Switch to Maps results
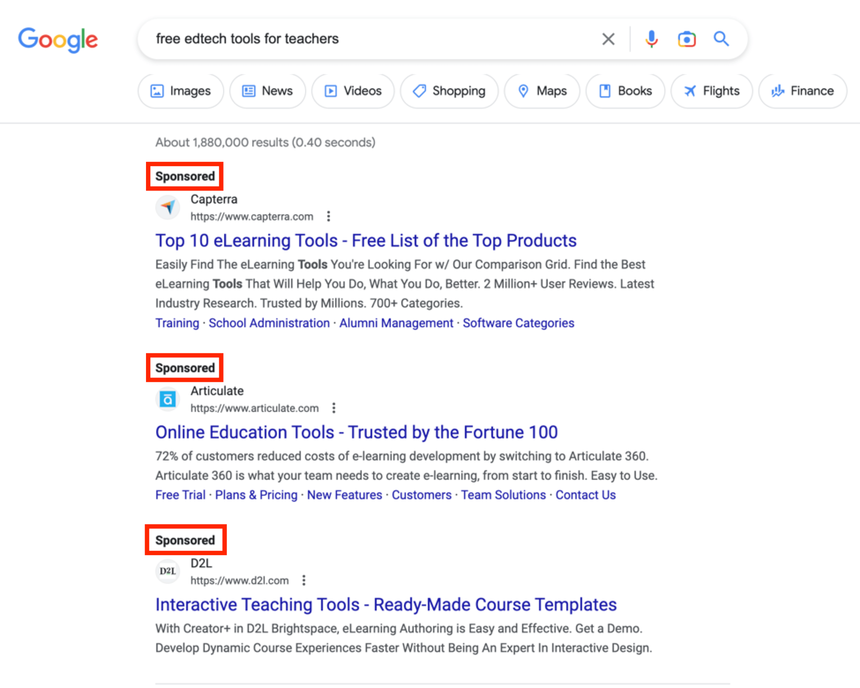Image resolution: width=860 pixels, height=688 pixels. coord(542,91)
